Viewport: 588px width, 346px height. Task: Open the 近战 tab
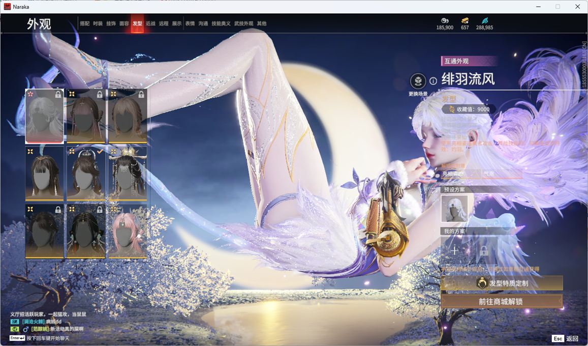(150, 23)
